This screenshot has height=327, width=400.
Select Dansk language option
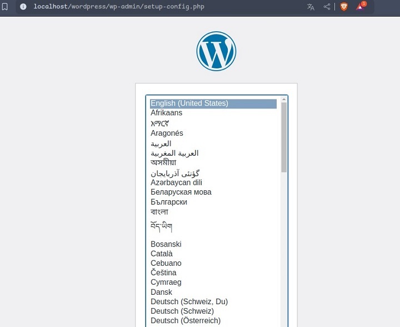213,292
